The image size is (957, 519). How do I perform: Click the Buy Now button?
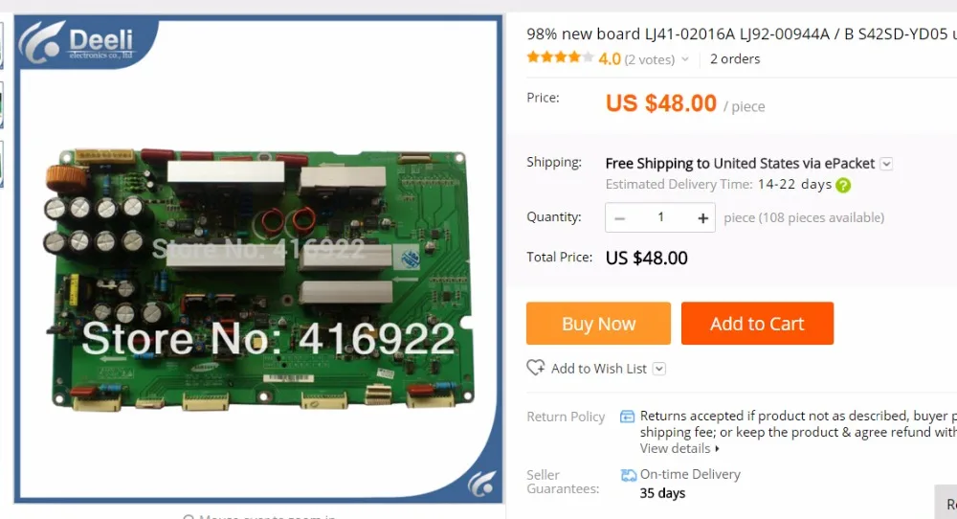point(598,323)
